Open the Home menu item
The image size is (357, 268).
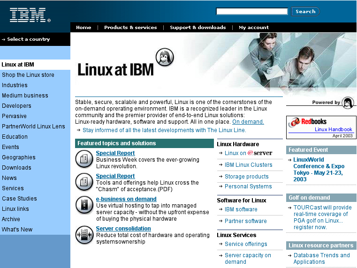coord(84,28)
